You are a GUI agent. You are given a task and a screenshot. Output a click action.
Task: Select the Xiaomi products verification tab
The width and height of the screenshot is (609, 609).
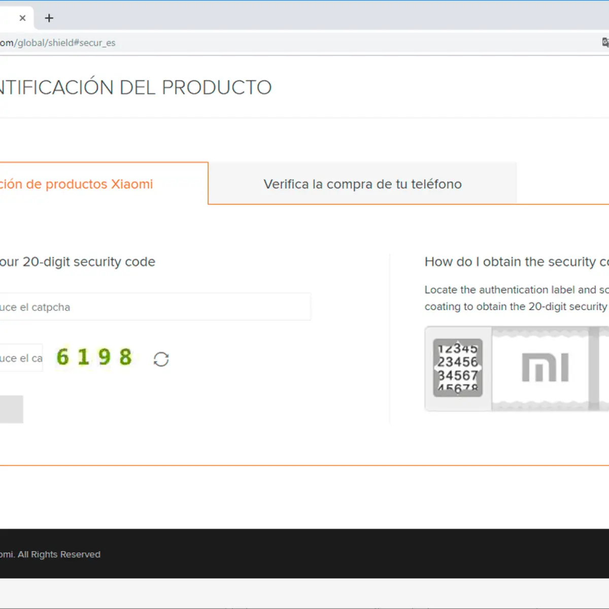104,184
